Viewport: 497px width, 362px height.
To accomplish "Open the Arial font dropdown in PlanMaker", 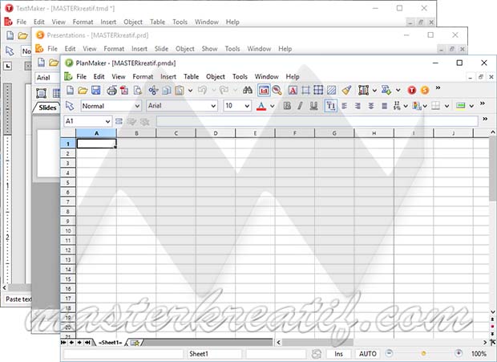I will point(214,106).
